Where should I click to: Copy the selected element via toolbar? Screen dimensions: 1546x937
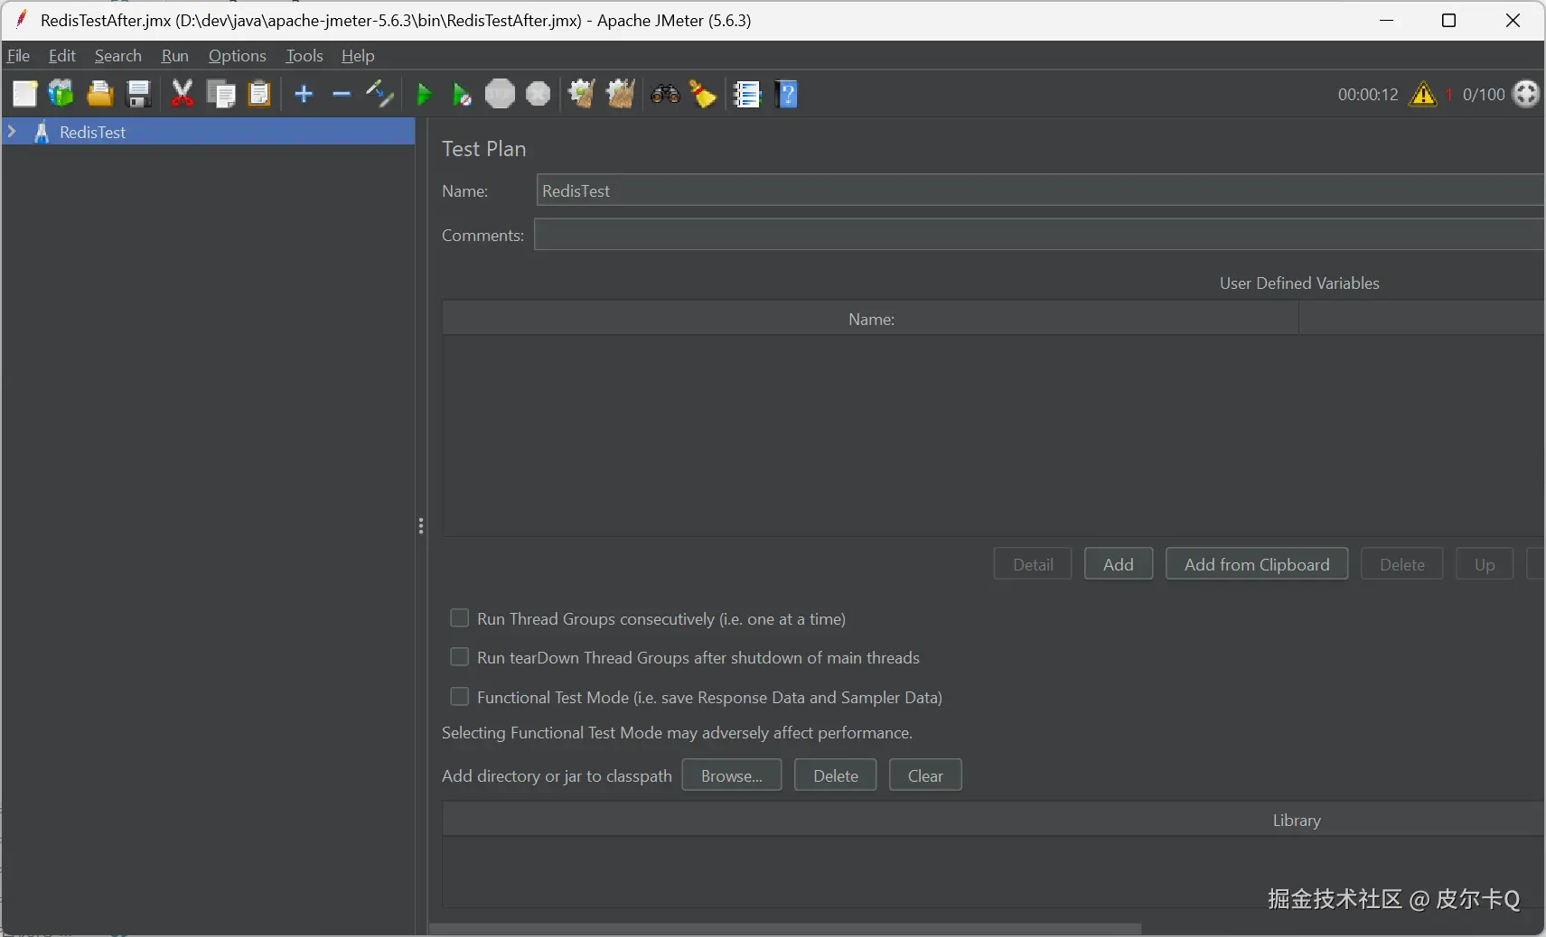tap(220, 94)
